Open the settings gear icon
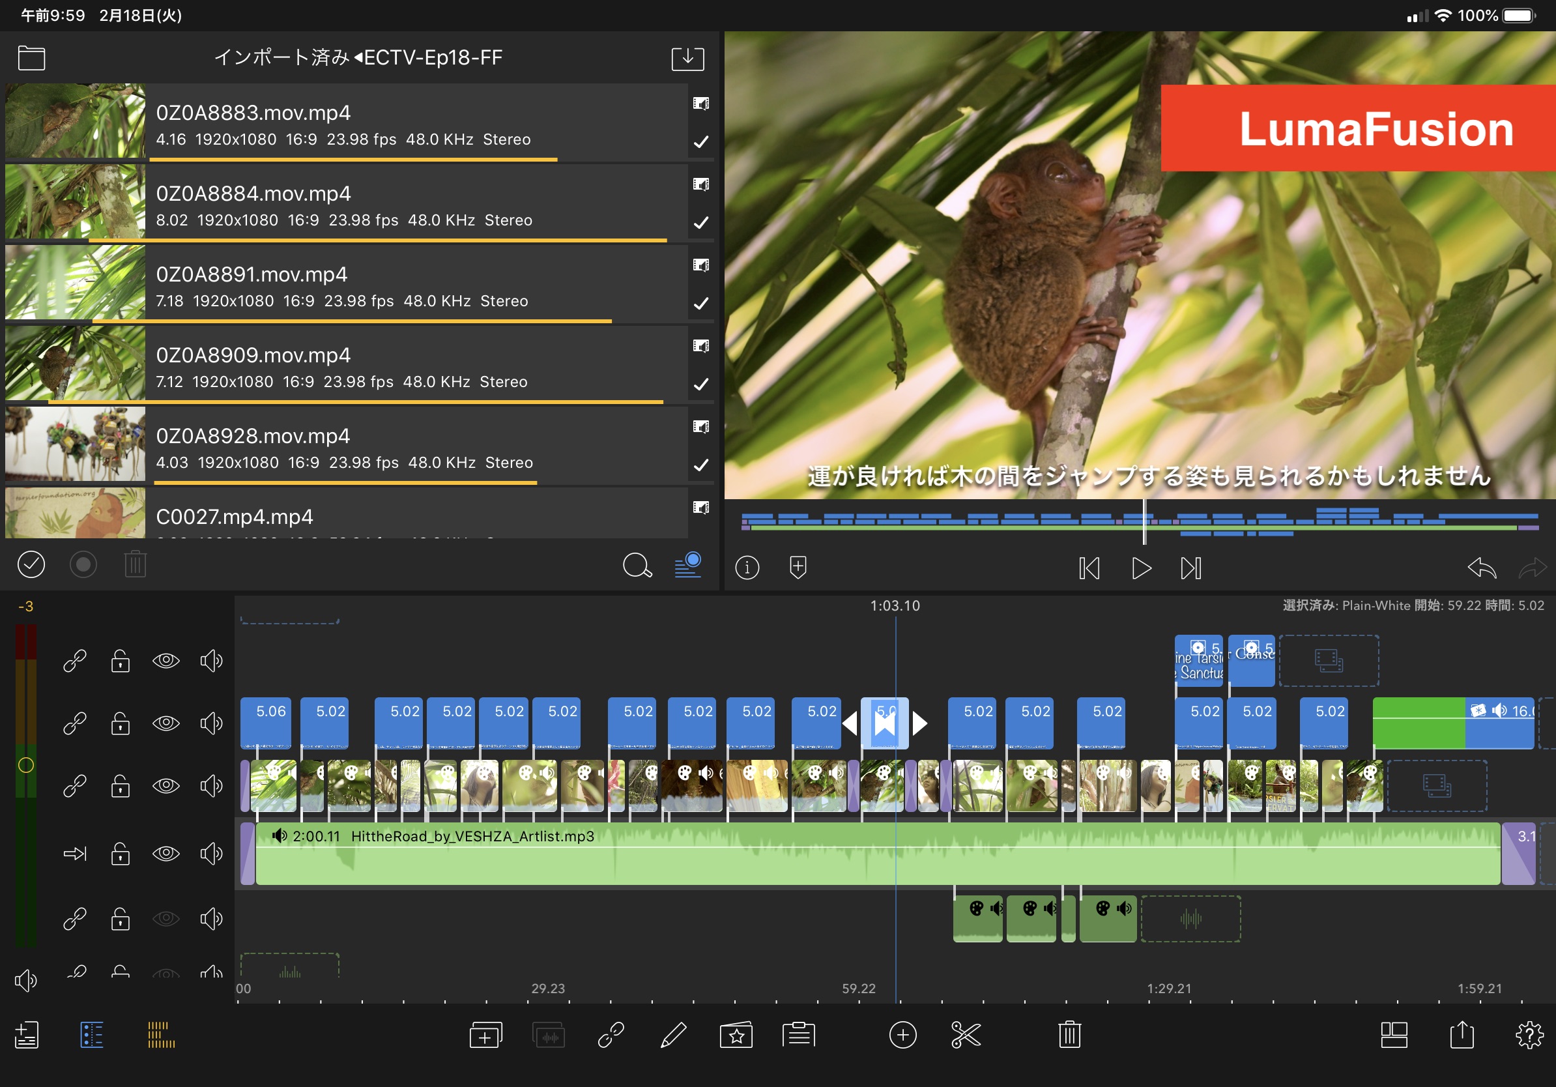The width and height of the screenshot is (1556, 1087). click(1529, 1035)
